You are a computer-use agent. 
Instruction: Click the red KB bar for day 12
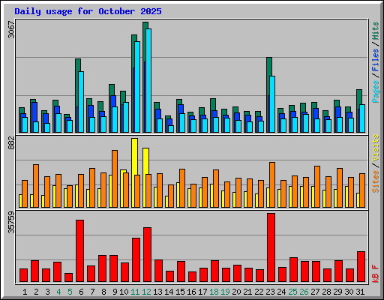[147, 254]
